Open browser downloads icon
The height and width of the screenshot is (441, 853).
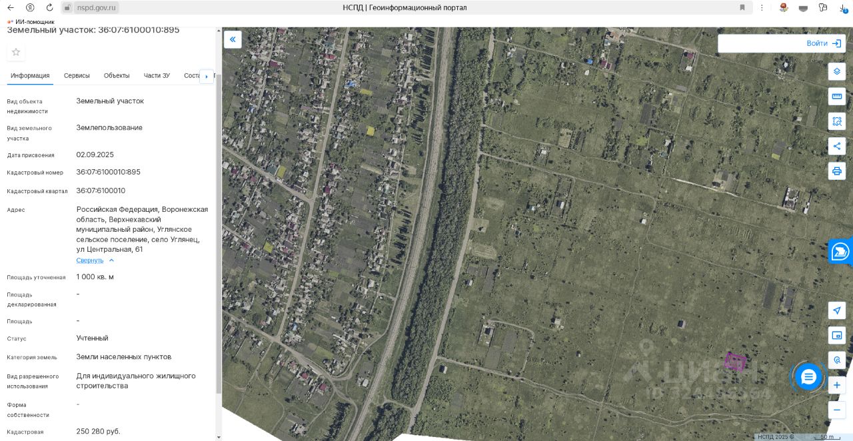point(843,7)
